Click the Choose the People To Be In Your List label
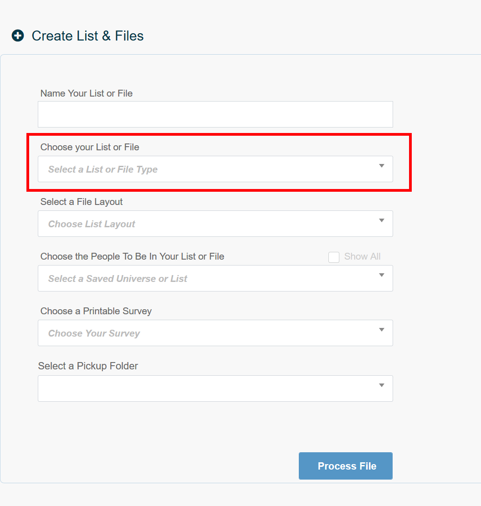This screenshot has height=506, width=481. [x=132, y=256]
